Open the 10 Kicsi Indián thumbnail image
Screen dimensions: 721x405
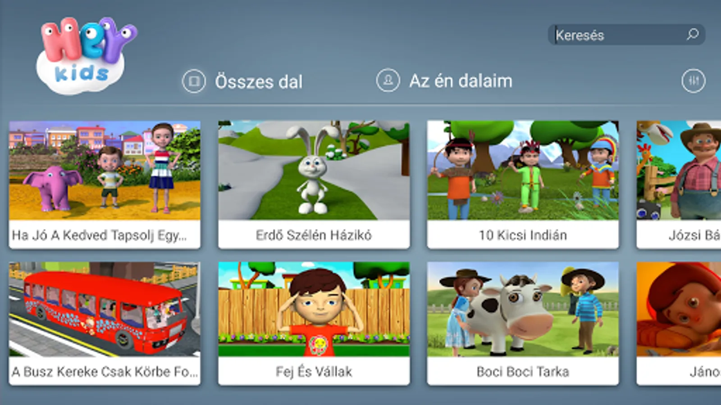pyautogui.click(x=523, y=170)
